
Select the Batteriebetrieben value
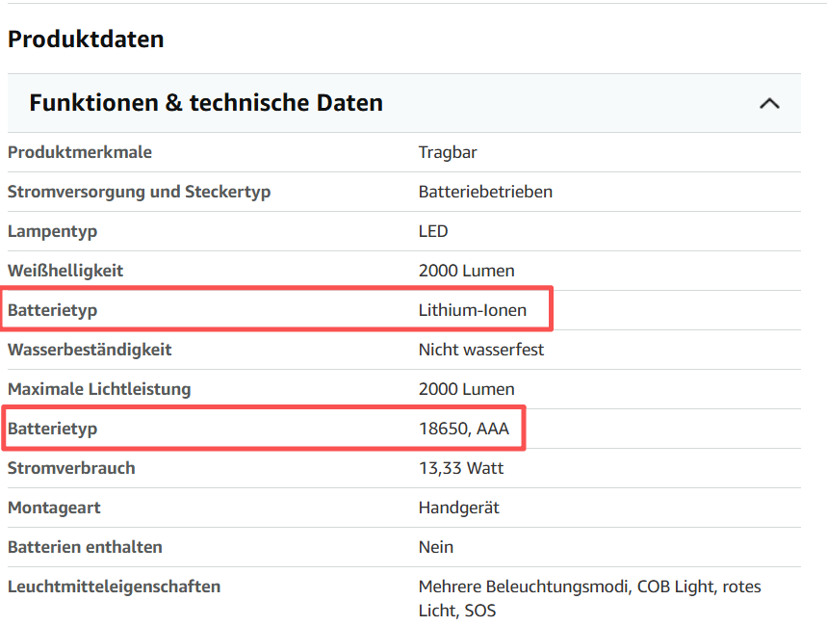(x=485, y=192)
